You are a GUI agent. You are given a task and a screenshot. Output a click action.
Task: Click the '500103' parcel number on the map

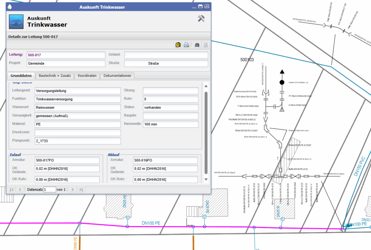click(x=247, y=60)
